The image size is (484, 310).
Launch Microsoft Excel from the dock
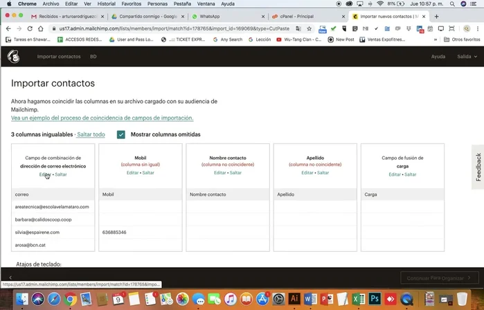coord(358,299)
